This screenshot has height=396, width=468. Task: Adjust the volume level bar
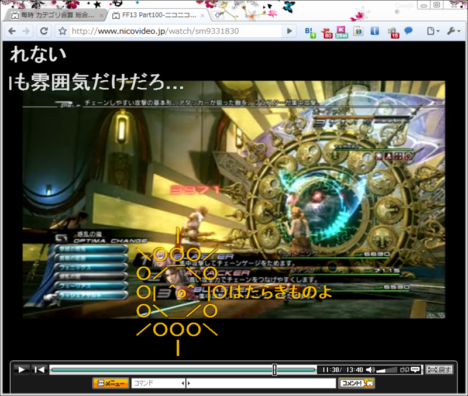pyautogui.click(x=387, y=370)
